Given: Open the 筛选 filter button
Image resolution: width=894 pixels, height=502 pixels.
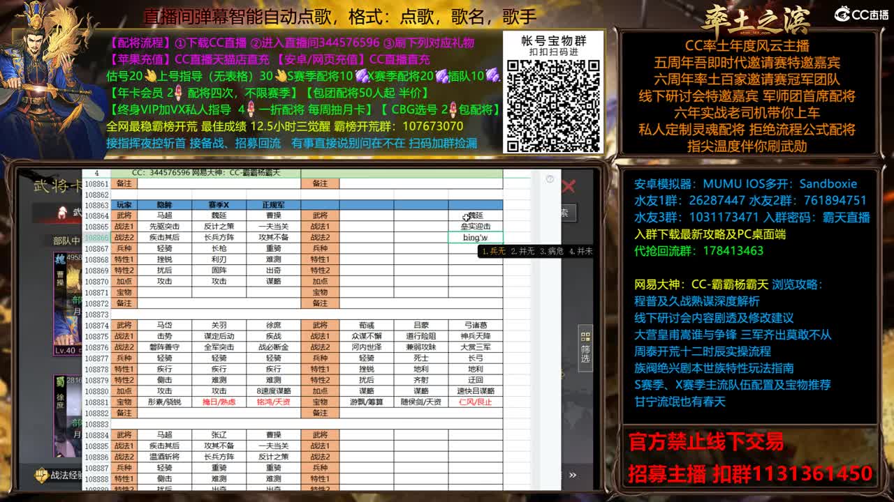Looking at the screenshot, I should click(x=585, y=349).
